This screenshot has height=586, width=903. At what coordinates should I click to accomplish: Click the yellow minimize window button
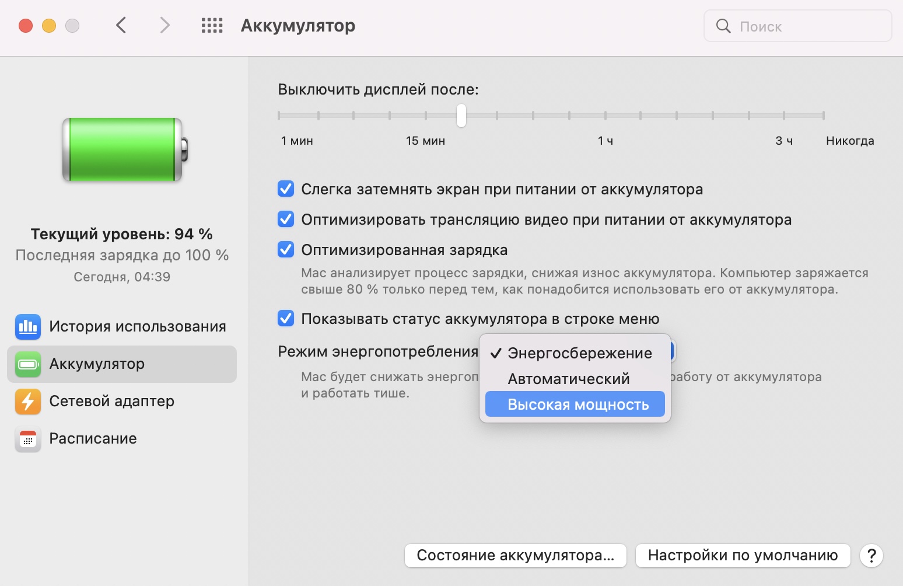[x=49, y=26]
